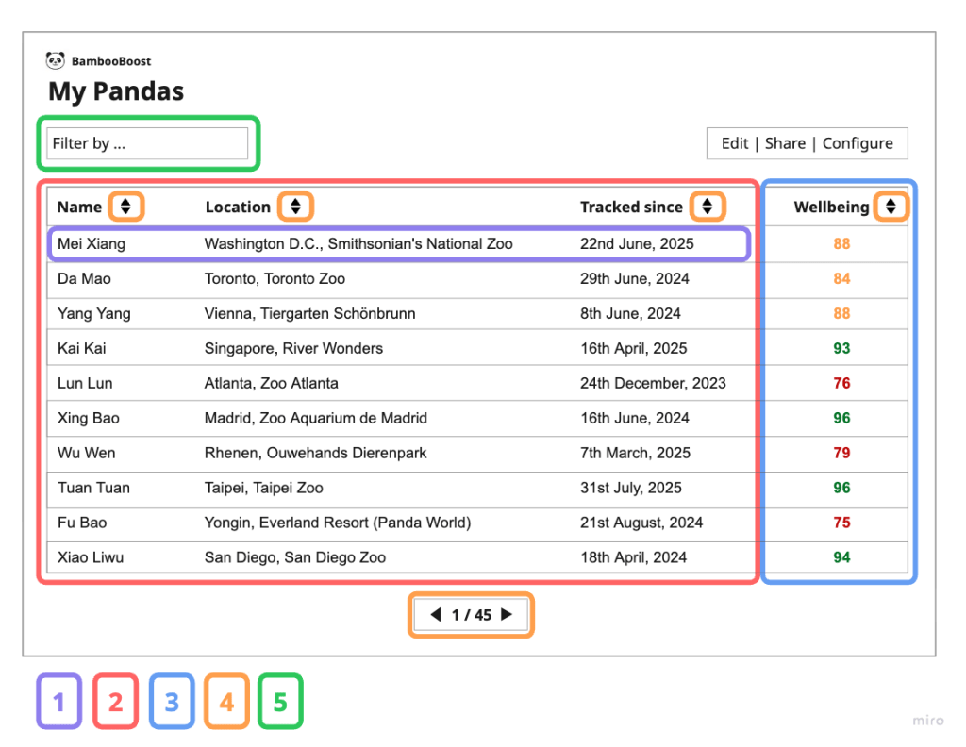
Task: Sort by Tracked since date
Action: (x=707, y=207)
